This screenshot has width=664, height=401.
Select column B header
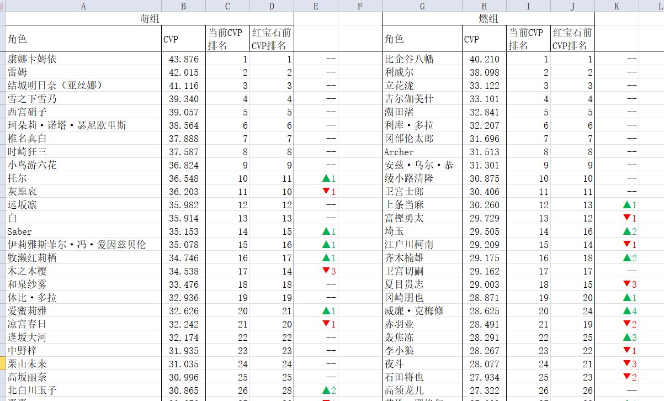[183, 6]
